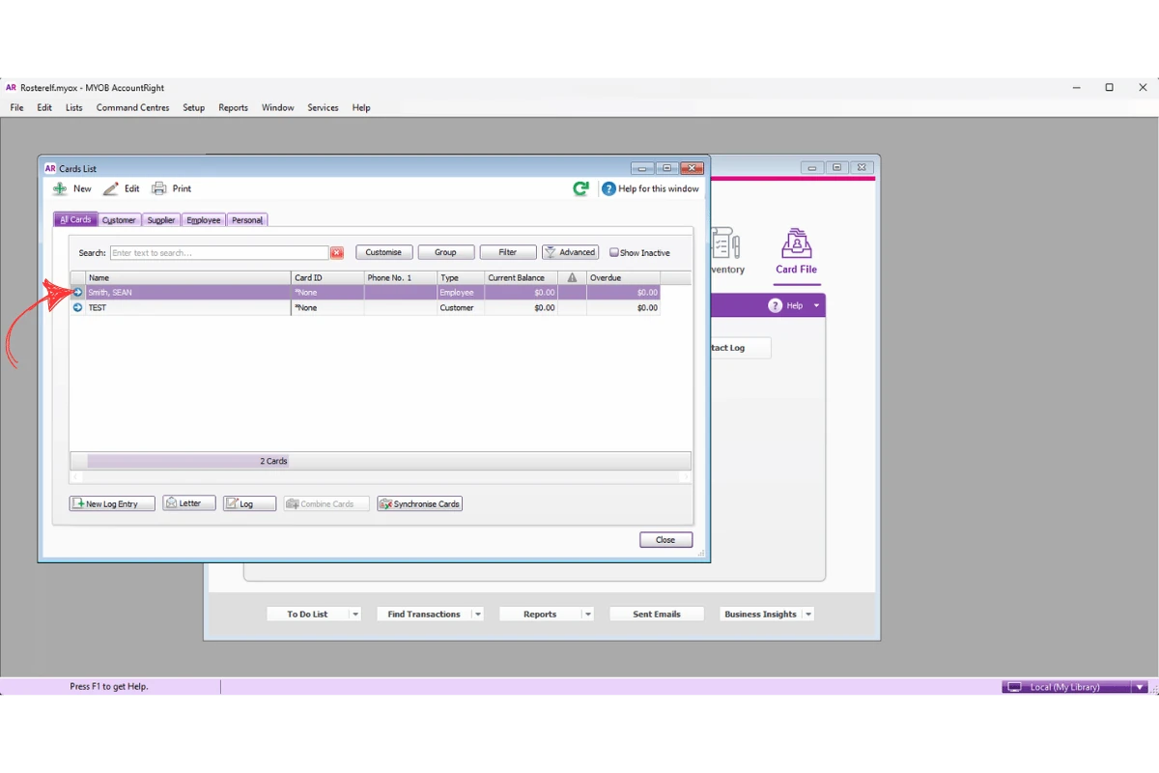Image resolution: width=1159 pixels, height=773 pixels.
Task: Click the Advanced filter button
Action: coord(570,252)
